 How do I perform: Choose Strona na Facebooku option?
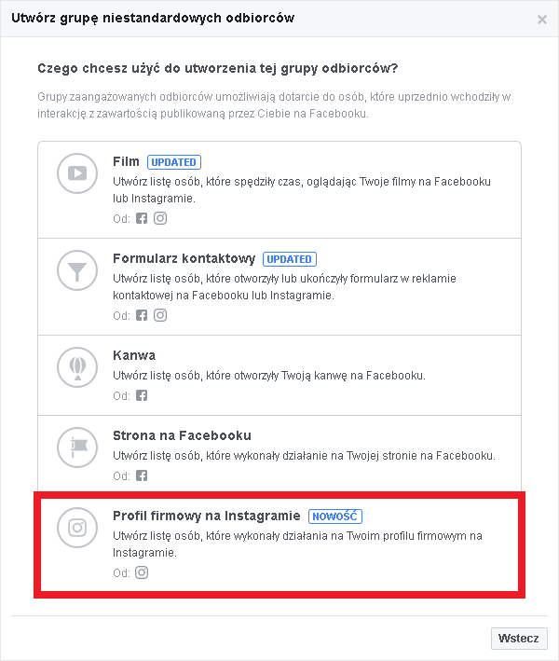point(182,435)
